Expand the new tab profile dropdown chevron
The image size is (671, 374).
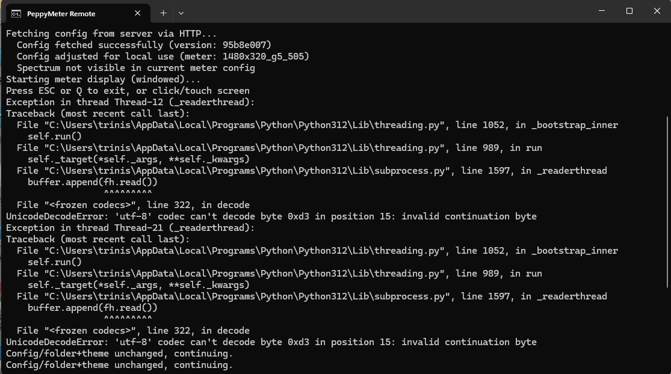tap(181, 13)
